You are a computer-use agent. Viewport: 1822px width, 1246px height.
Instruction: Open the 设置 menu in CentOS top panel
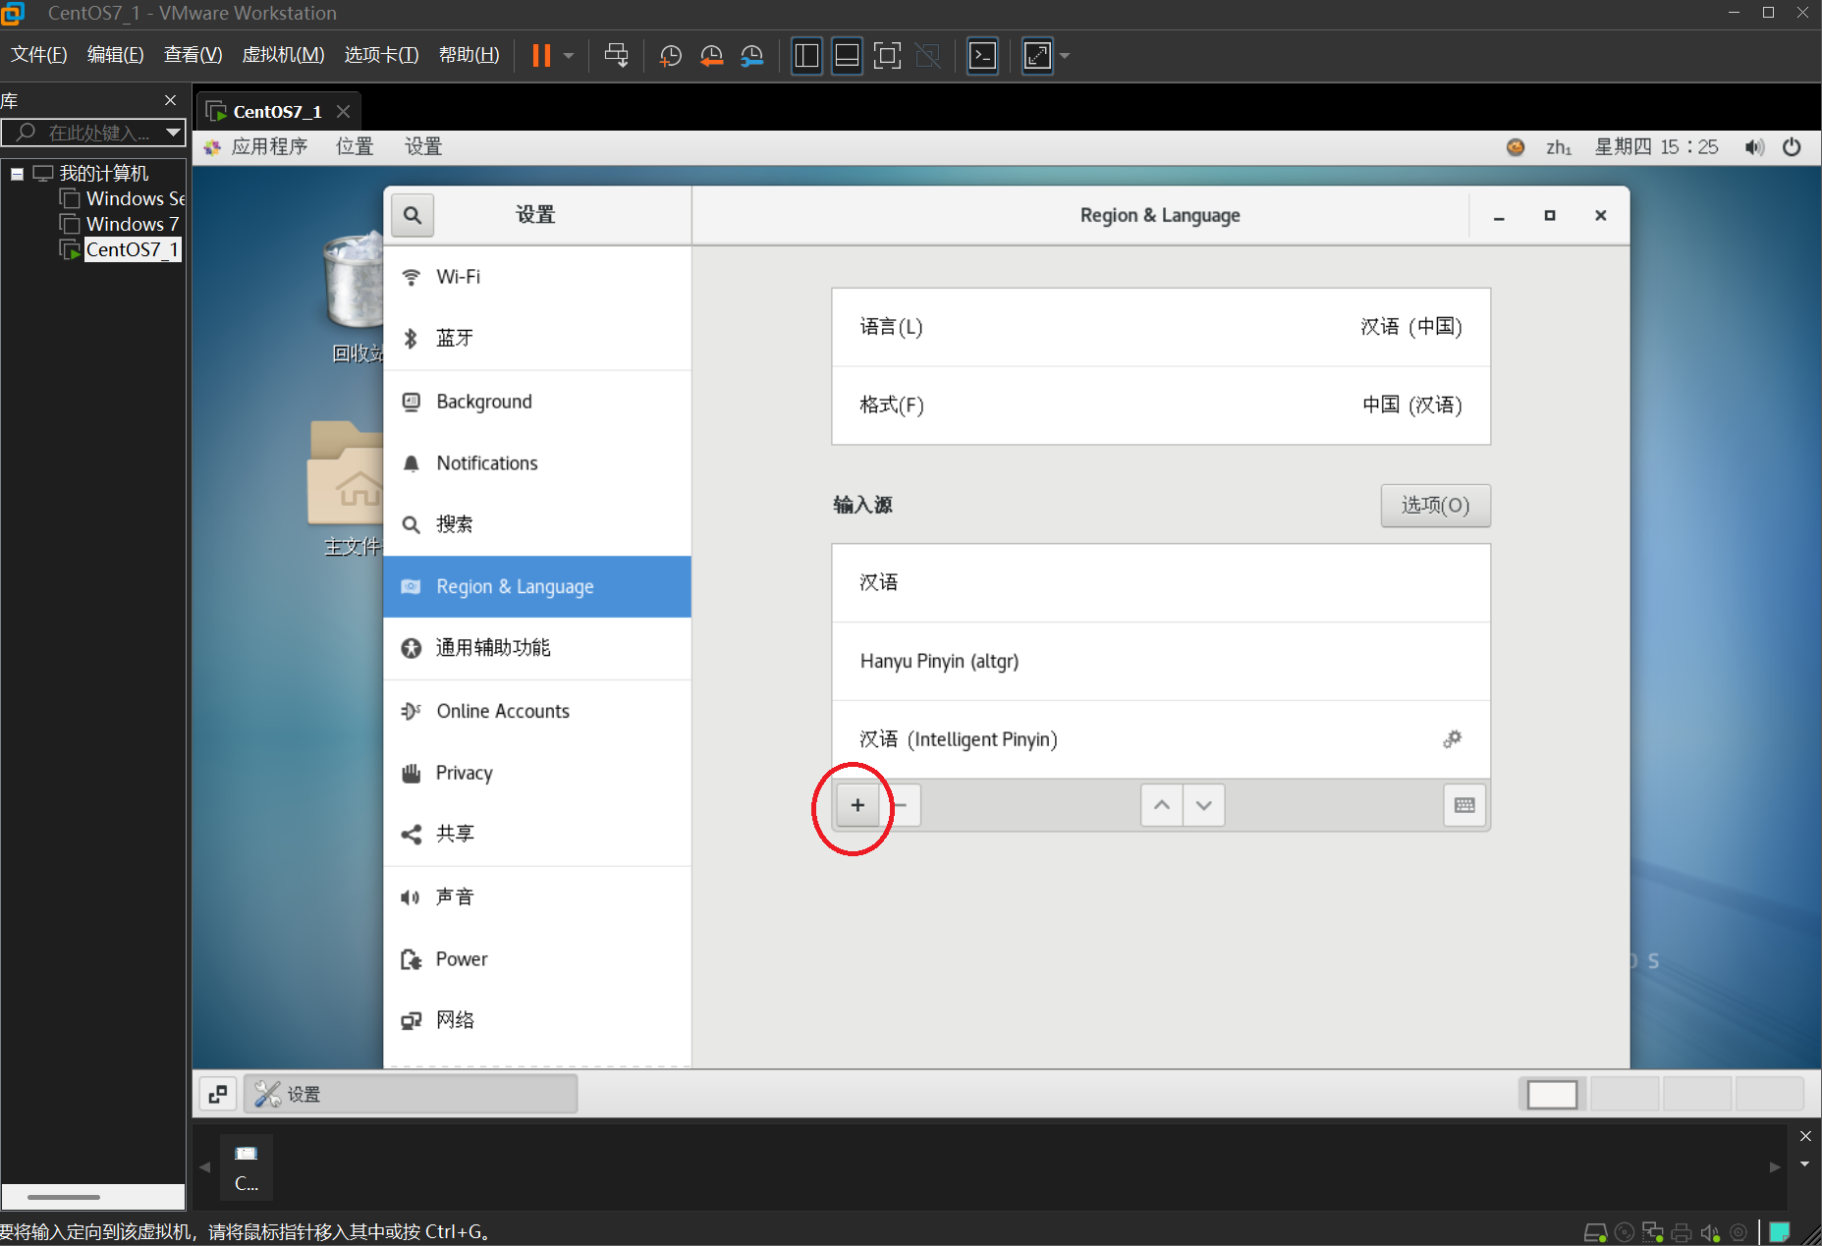click(x=423, y=146)
